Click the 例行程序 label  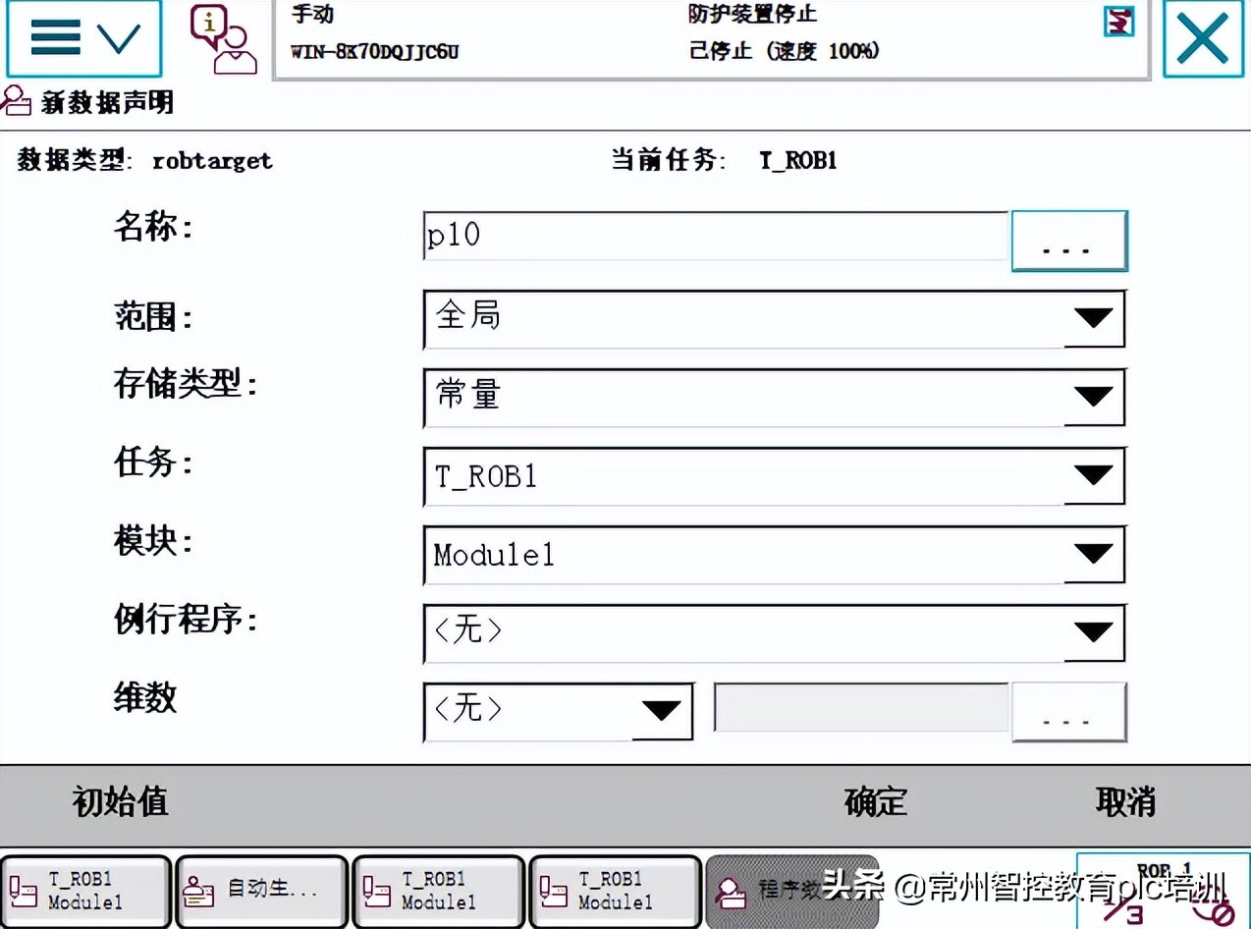pyautogui.click(x=185, y=621)
